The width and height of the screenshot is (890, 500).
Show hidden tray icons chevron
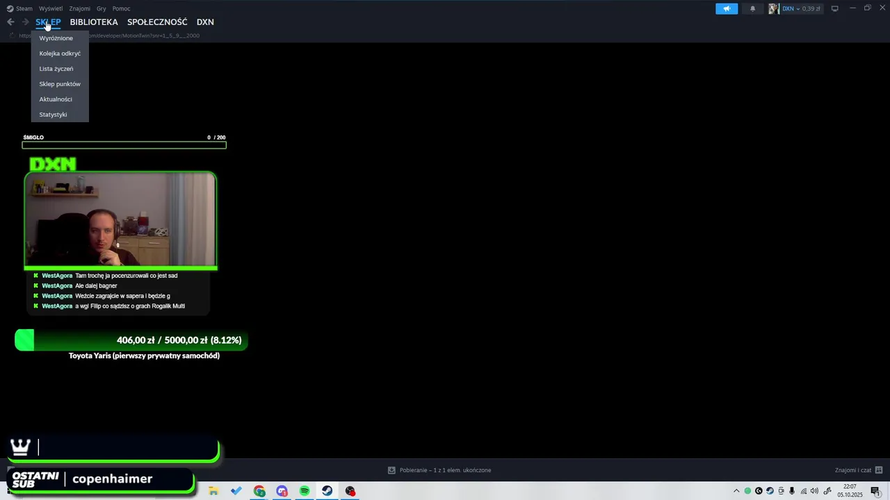(x=736, y=491)
